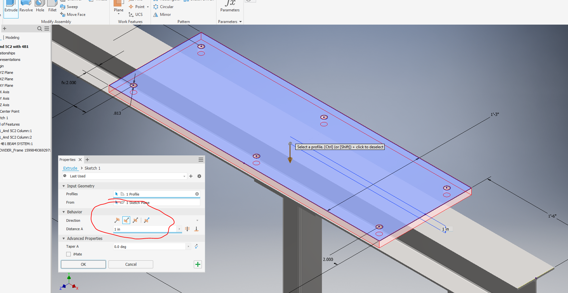
Task: Select the flipped extrude direction button
Action: point(126,220)
